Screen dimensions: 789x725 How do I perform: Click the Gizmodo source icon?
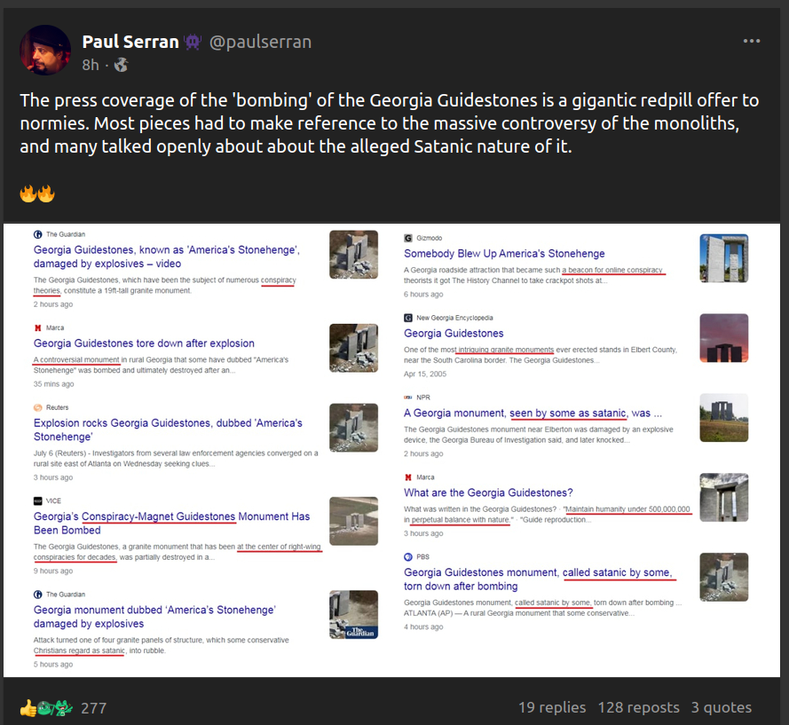408,238
